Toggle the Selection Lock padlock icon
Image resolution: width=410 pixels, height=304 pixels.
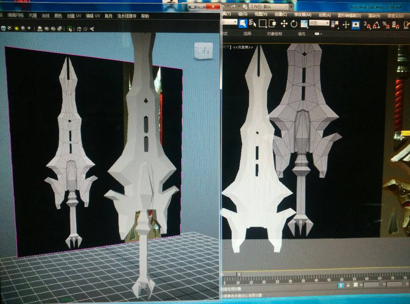click(x=348, y=285)
